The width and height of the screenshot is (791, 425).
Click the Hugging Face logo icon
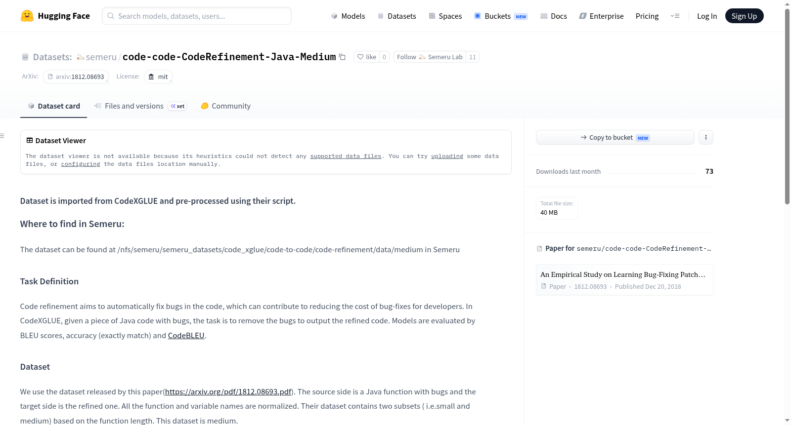27,16
